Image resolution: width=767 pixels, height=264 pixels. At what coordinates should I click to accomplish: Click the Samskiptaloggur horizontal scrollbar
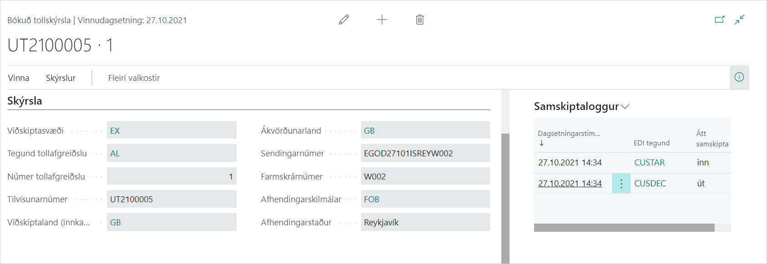[x=624, y=228]
